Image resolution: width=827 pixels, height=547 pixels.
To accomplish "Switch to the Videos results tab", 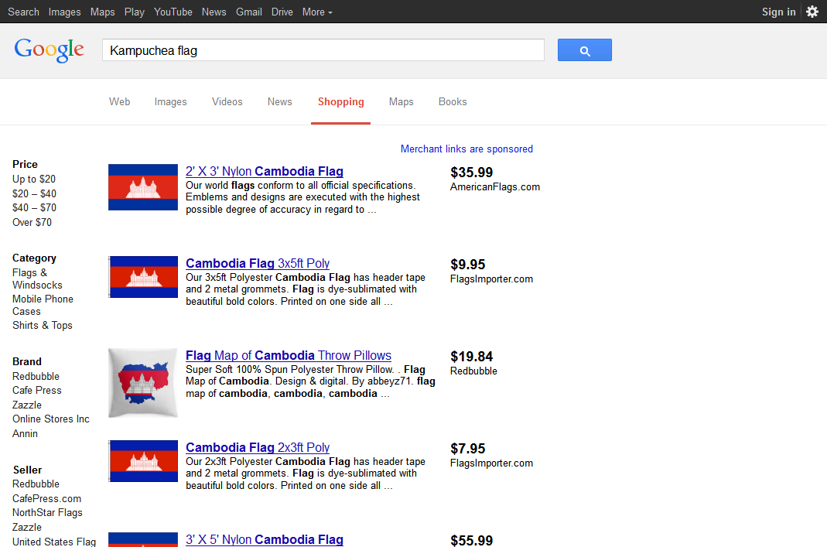I will pos(227,102).
